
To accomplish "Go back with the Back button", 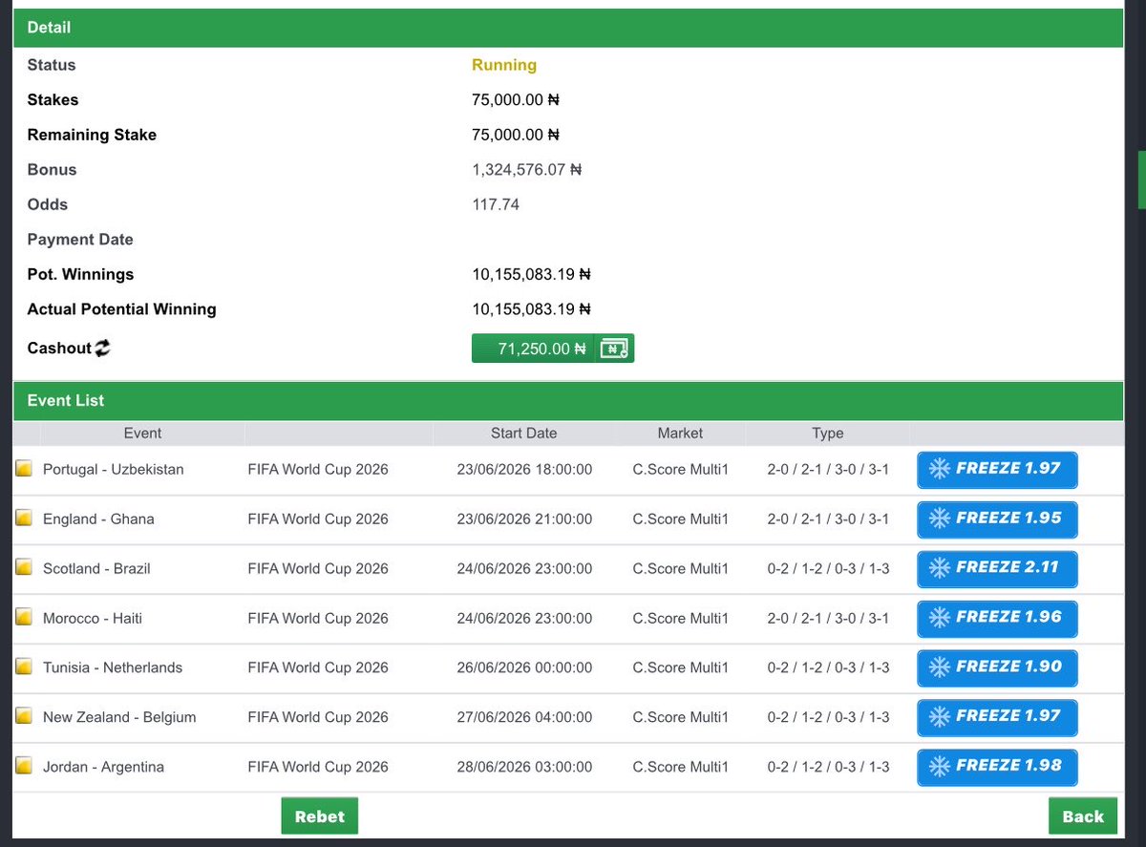I will tap(1083, 816).
